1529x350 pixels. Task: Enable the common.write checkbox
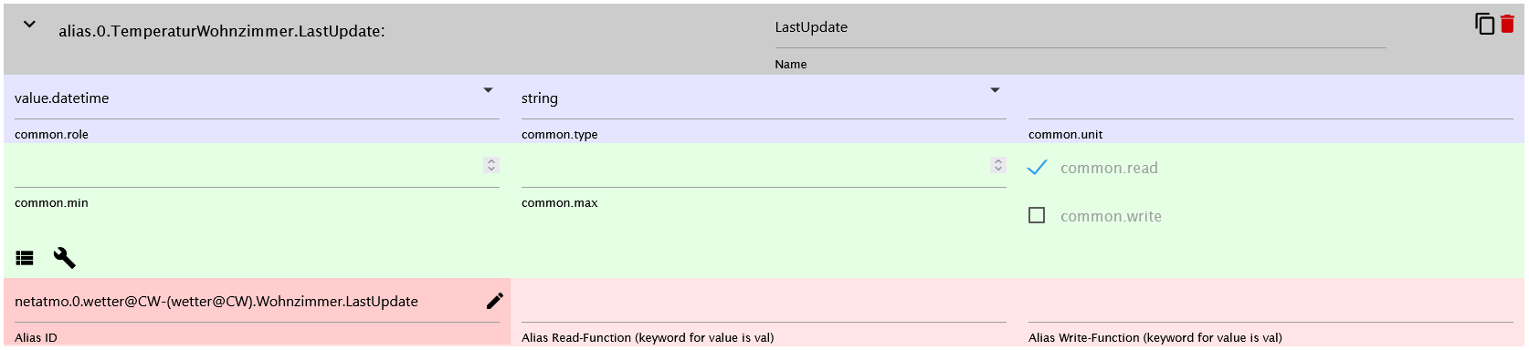point(1037,215)
